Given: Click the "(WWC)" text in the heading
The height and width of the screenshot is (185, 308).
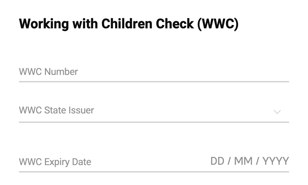Looking at the screenshot, I should point(218,24).
